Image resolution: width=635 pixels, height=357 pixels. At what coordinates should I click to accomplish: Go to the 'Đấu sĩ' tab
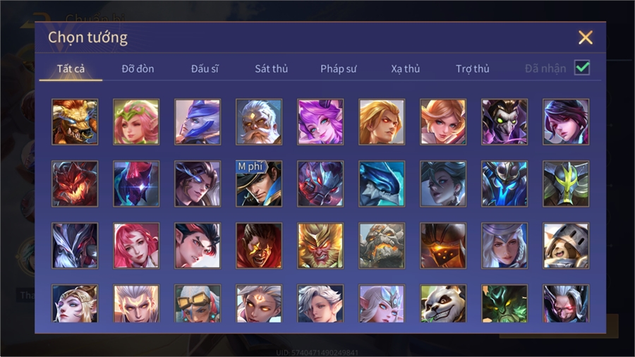(x=205, y=69)
